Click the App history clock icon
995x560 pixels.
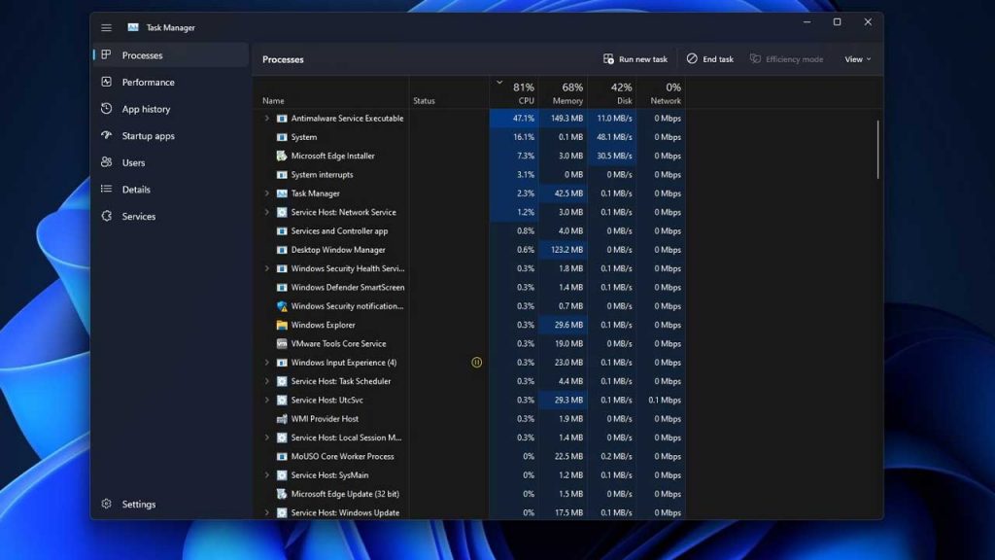(106, 109)
